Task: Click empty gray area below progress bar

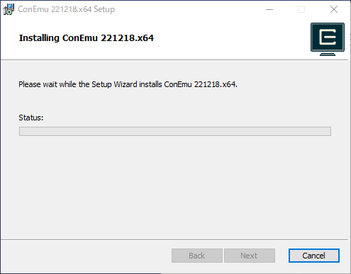Action: (x=175, y=186)
